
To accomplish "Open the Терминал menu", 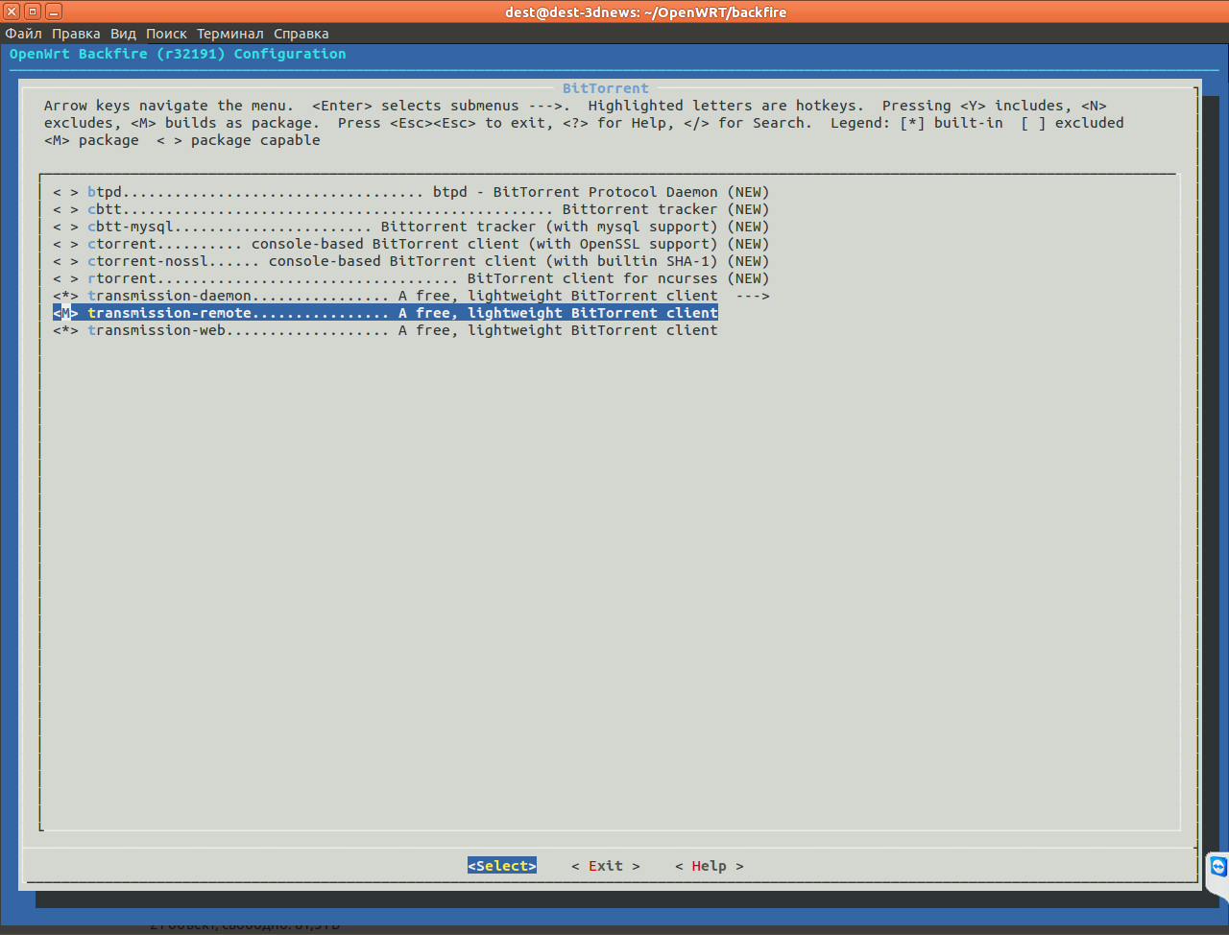I will click(230, 34).
